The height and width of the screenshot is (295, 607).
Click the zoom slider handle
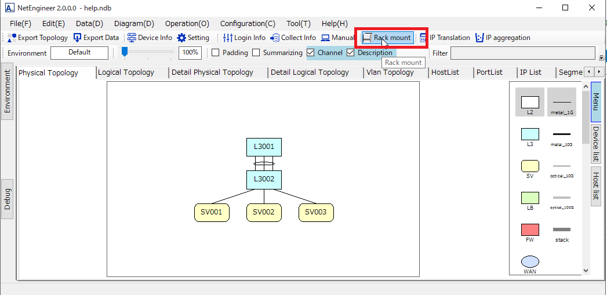click(124, 52)
